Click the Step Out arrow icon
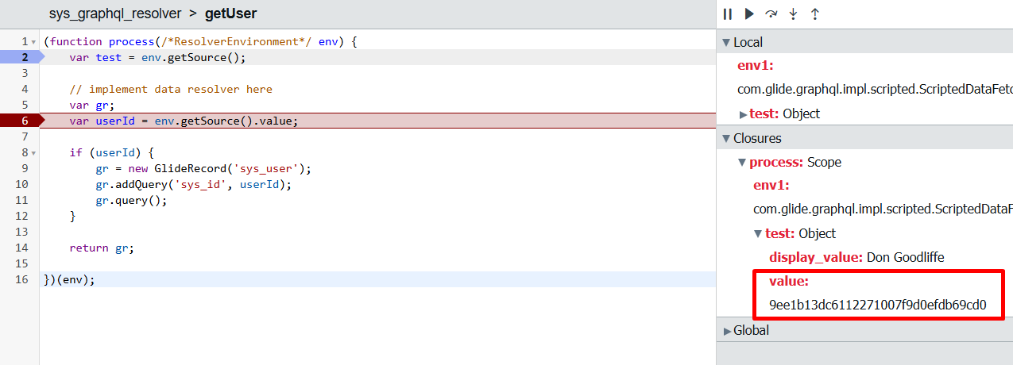Image resolution: width=1013 pixels, height=365 pixels. pos(814,14)
